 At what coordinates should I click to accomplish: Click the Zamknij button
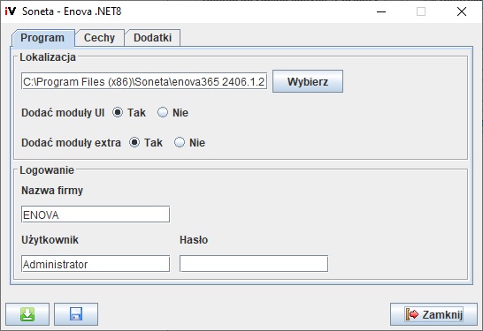pyautogui.click(x=433, y=314)
